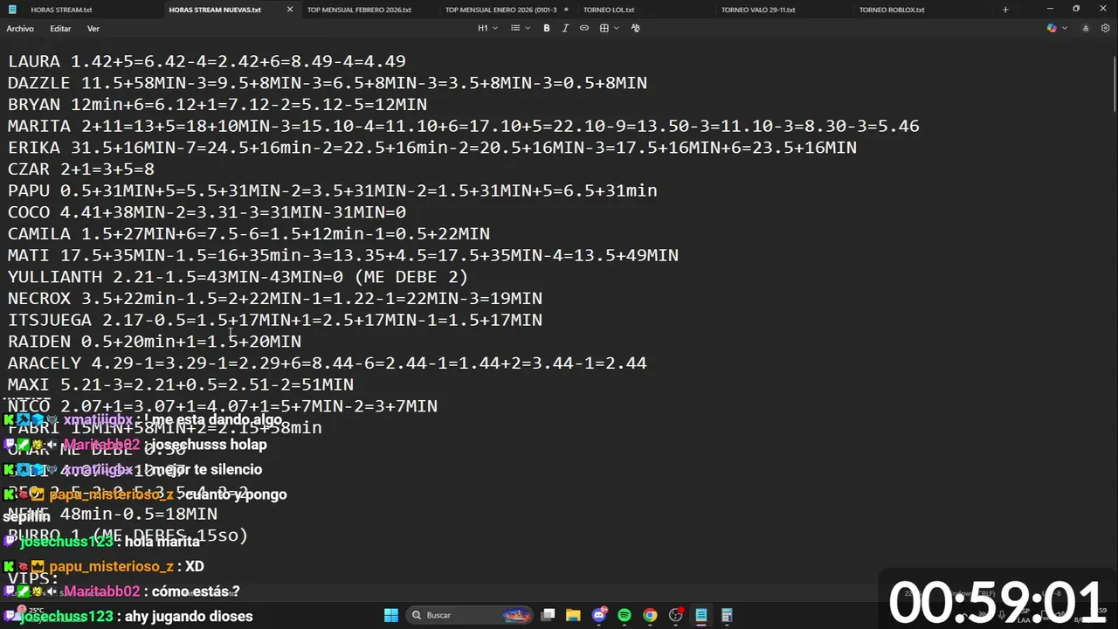Click the clear formatting icon

point(635,28)
